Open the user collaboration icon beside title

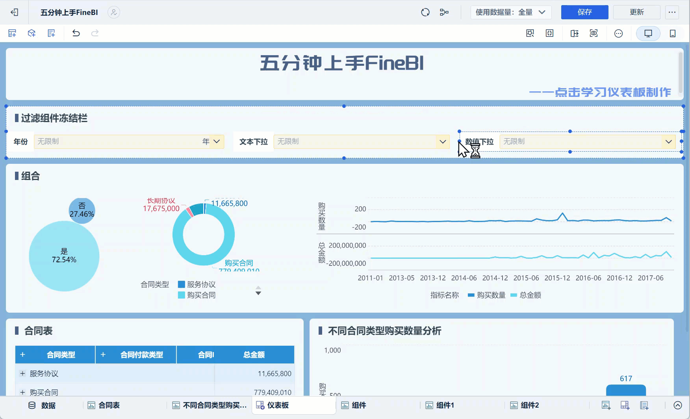114,12
